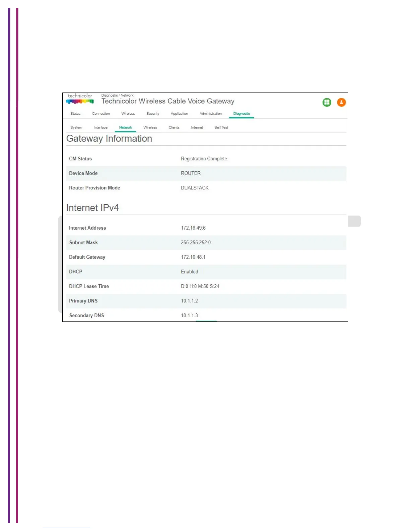Image resolution: width=410 pixels, height=531 pixels.
Task: Click the 'Internet Address' label
Action: [x=87, y=228]
